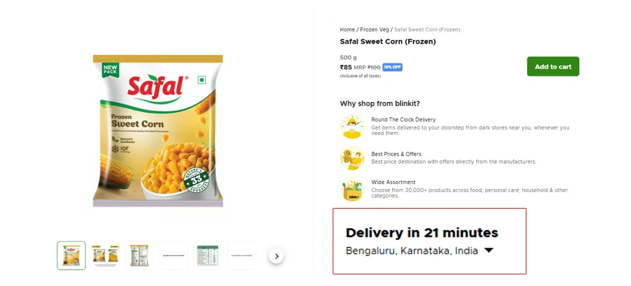This screenshot has height=286, width=631.
Task: Open the ingredients text thumbnail
Action: 173,255
